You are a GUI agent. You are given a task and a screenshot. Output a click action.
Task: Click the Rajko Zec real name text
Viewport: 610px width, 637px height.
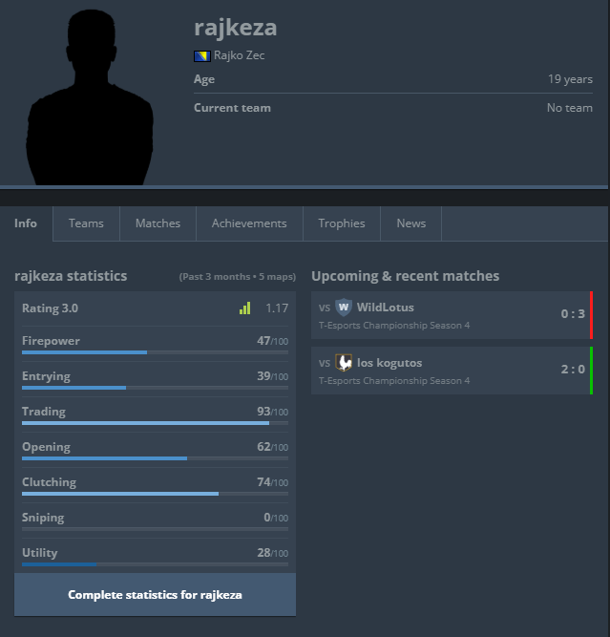click(x=240, y=55)
